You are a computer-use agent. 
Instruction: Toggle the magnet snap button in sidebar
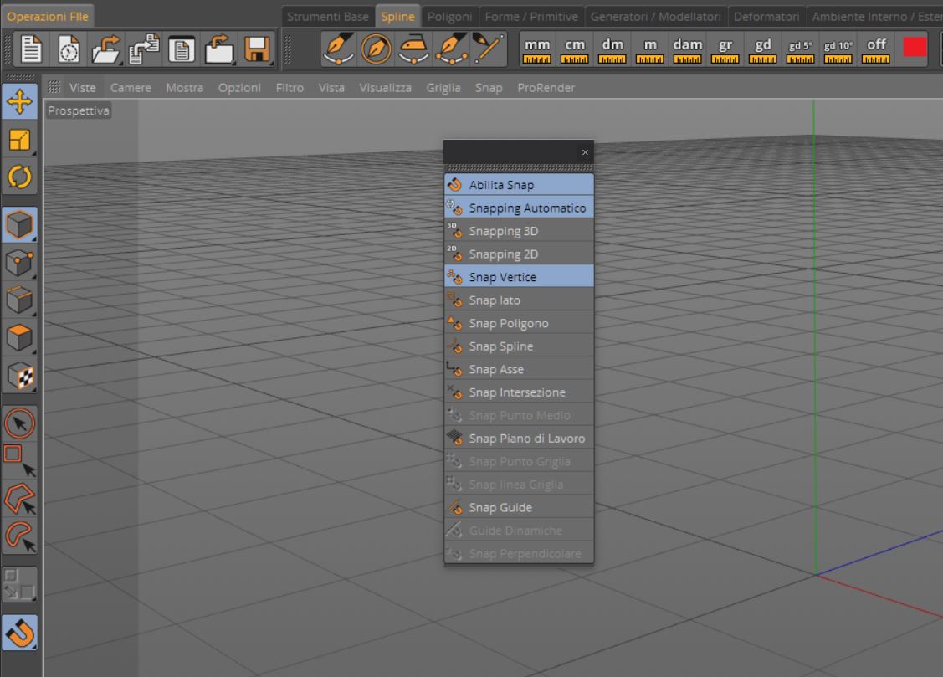tap(19, 633)
